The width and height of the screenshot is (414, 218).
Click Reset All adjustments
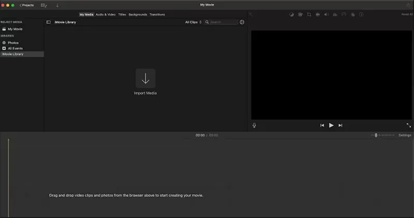point(407,14)
